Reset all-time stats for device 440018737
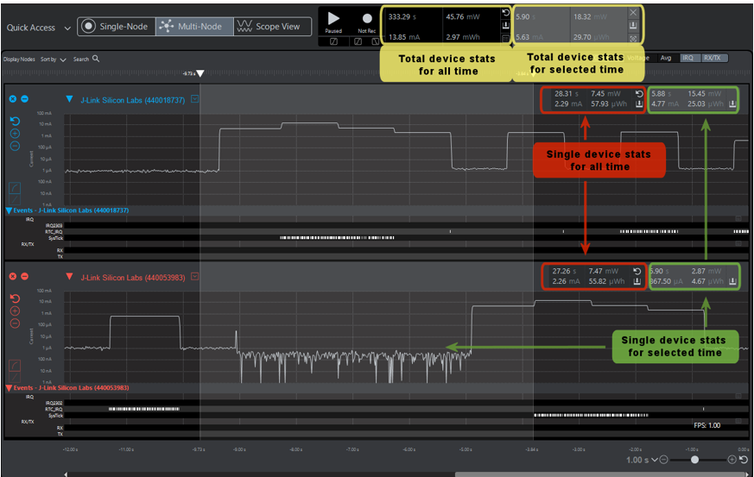 tap(638, 93)
